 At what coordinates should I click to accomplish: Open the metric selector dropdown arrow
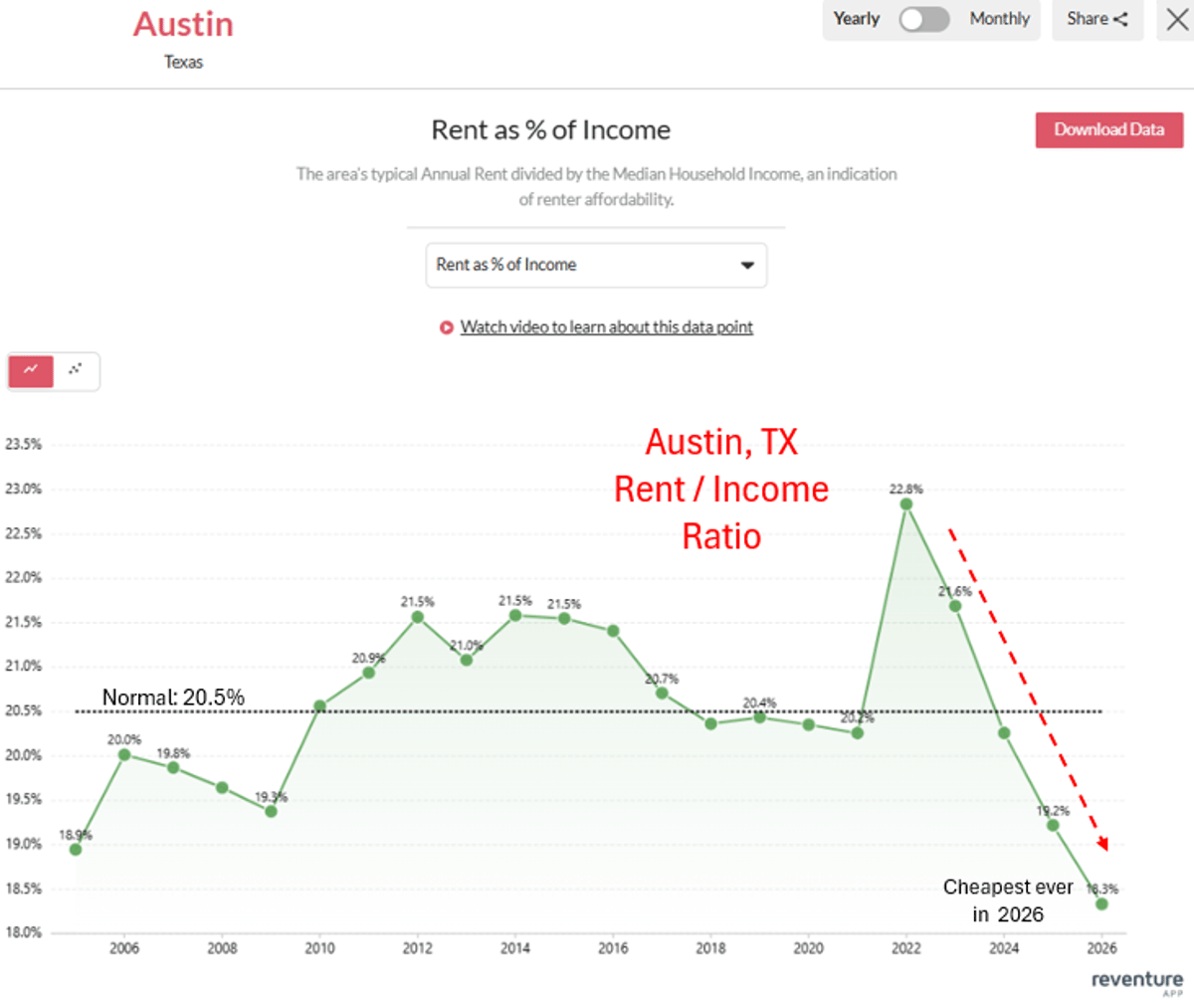click(x=746, y=266)
